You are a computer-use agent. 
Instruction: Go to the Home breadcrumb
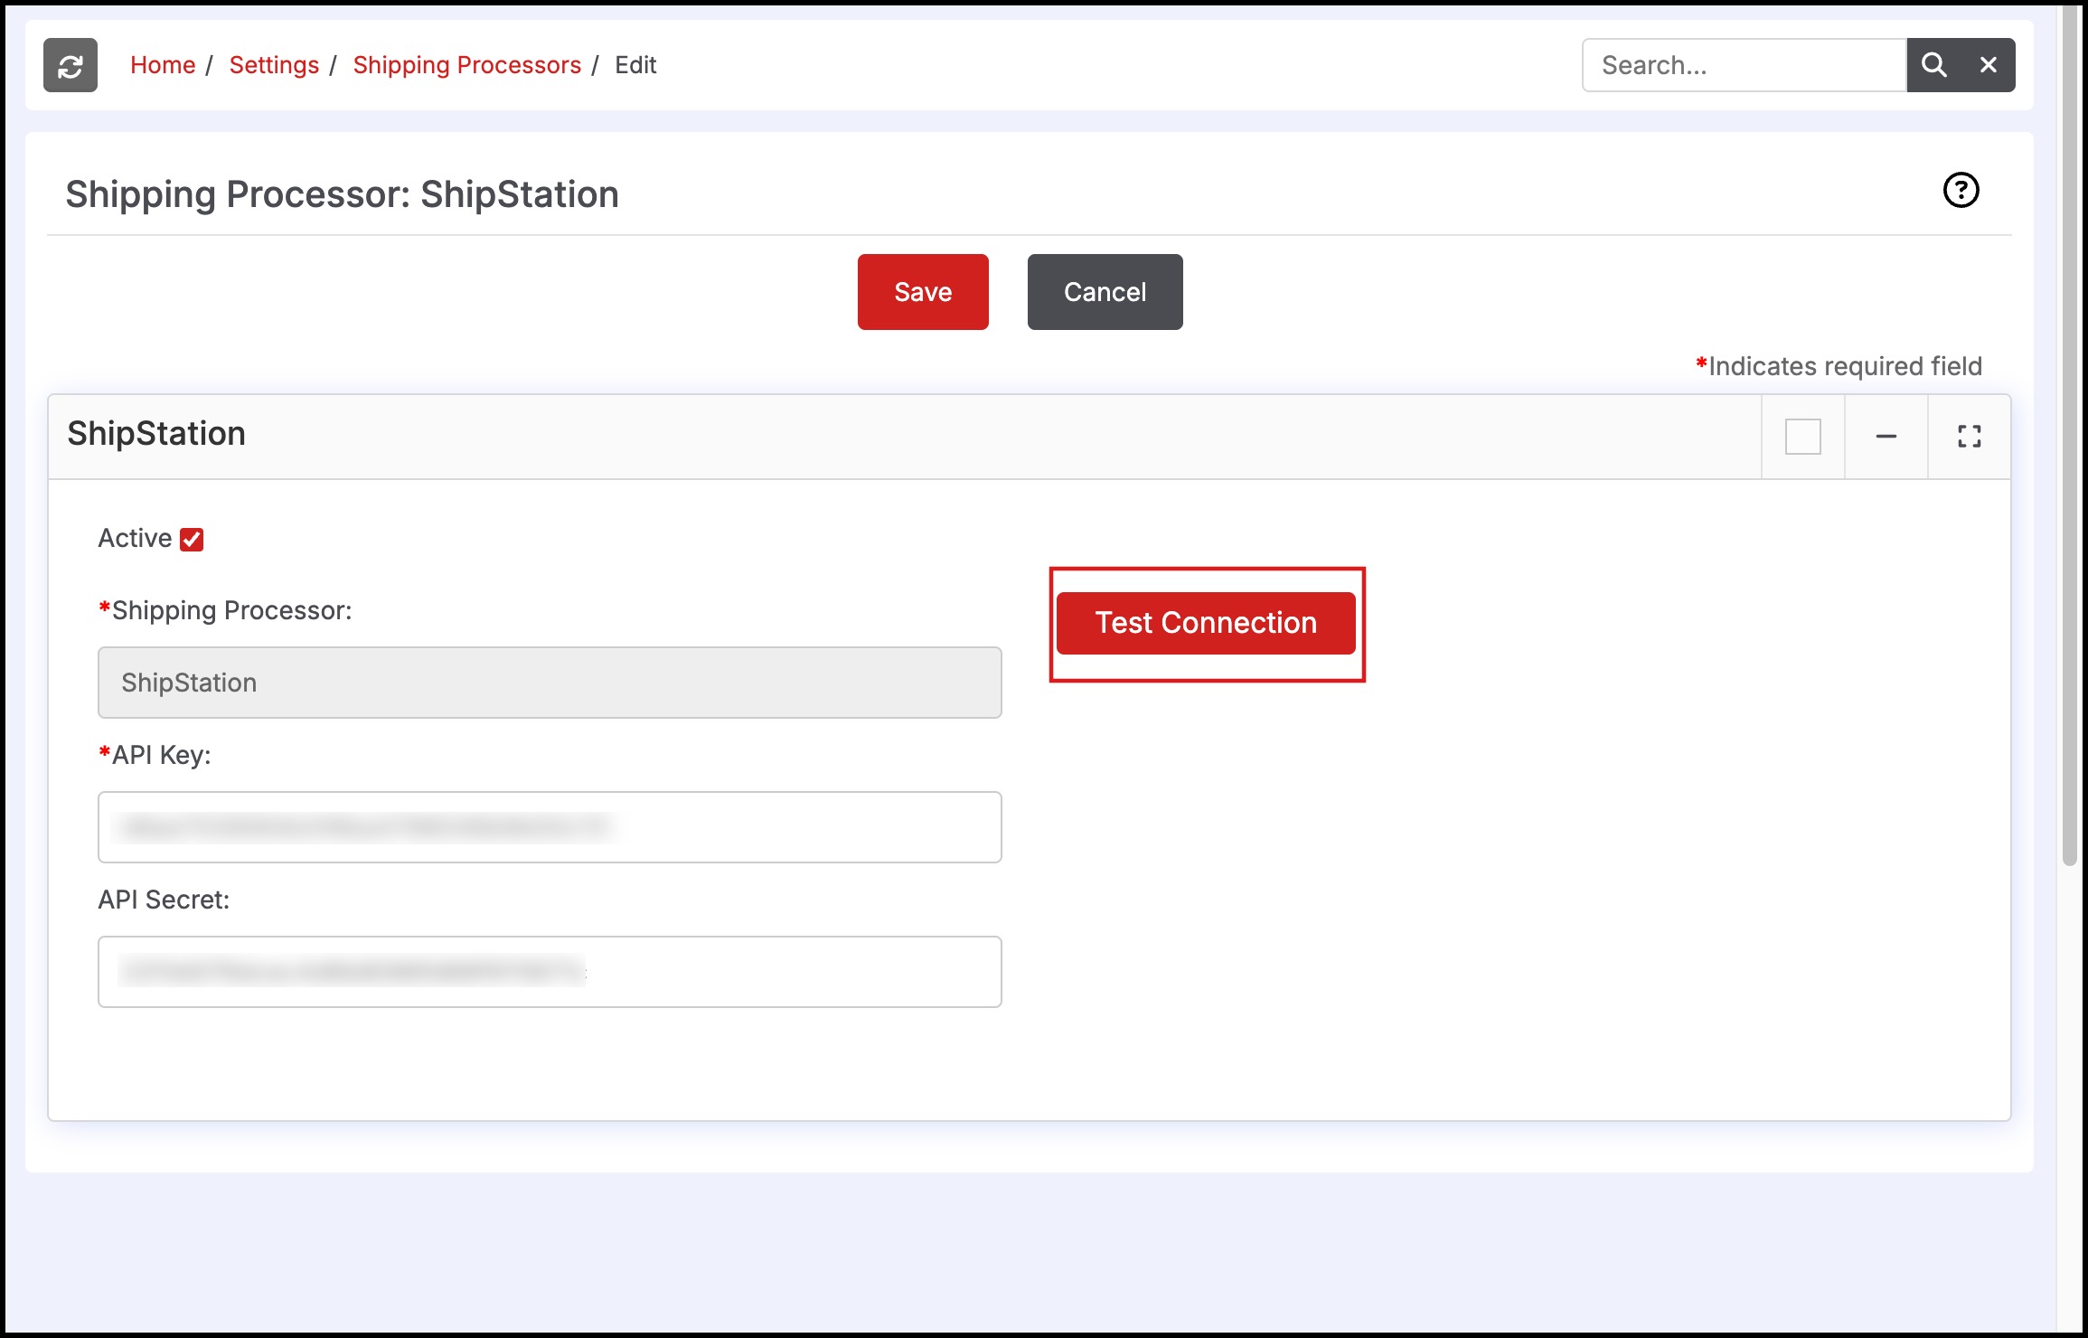tap(163, 65)
